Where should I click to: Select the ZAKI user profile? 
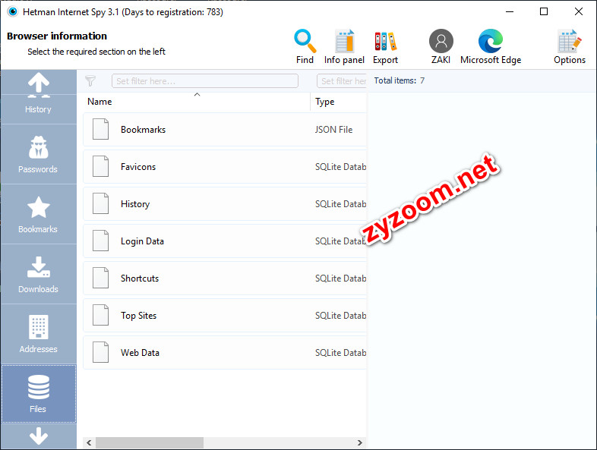point(441,46)
